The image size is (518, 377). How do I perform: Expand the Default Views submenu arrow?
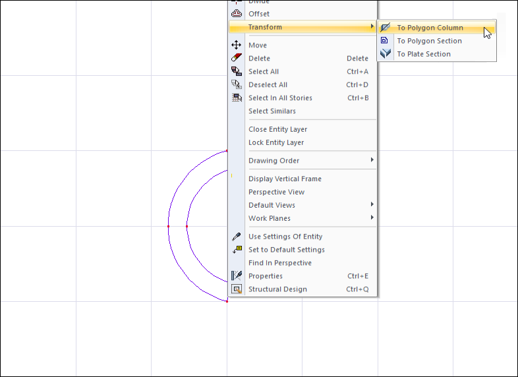point(372,204)
